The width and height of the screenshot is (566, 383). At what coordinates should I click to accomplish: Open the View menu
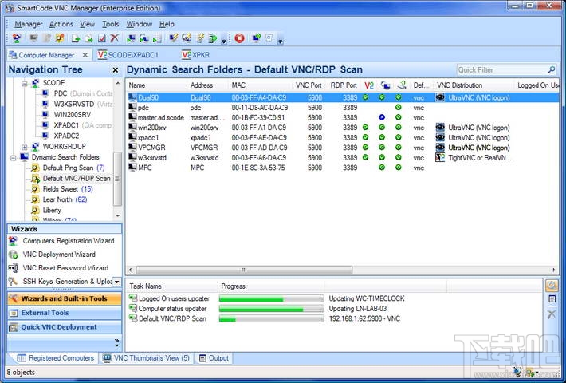[87, 24]
